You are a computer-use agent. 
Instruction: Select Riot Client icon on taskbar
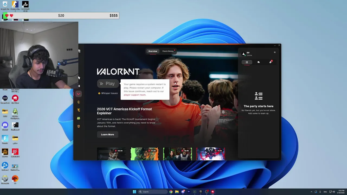213,192
